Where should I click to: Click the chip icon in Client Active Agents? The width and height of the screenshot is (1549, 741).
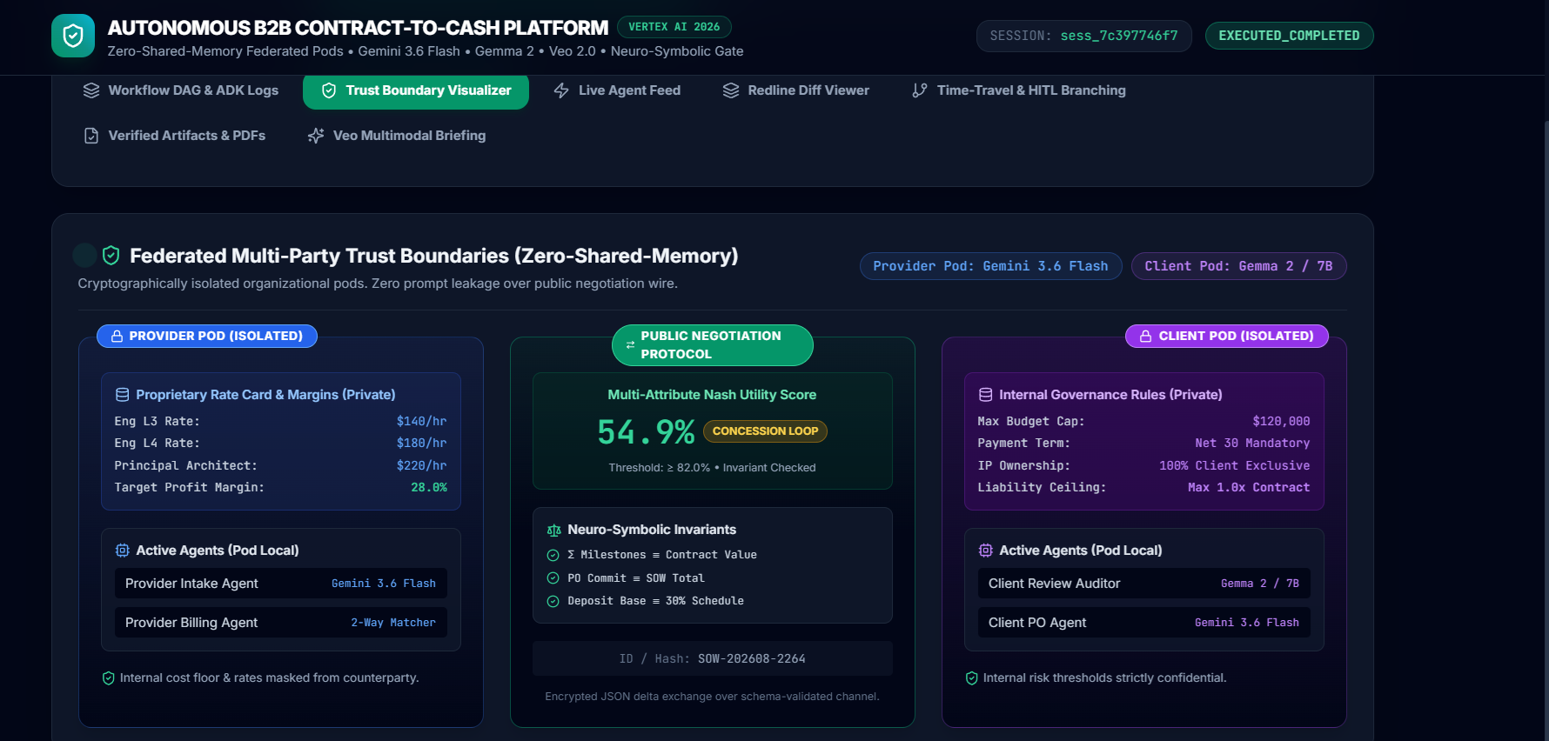click(986, 551)
